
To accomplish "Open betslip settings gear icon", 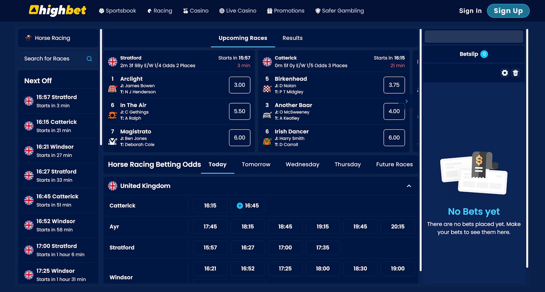I will pos(504,73).
